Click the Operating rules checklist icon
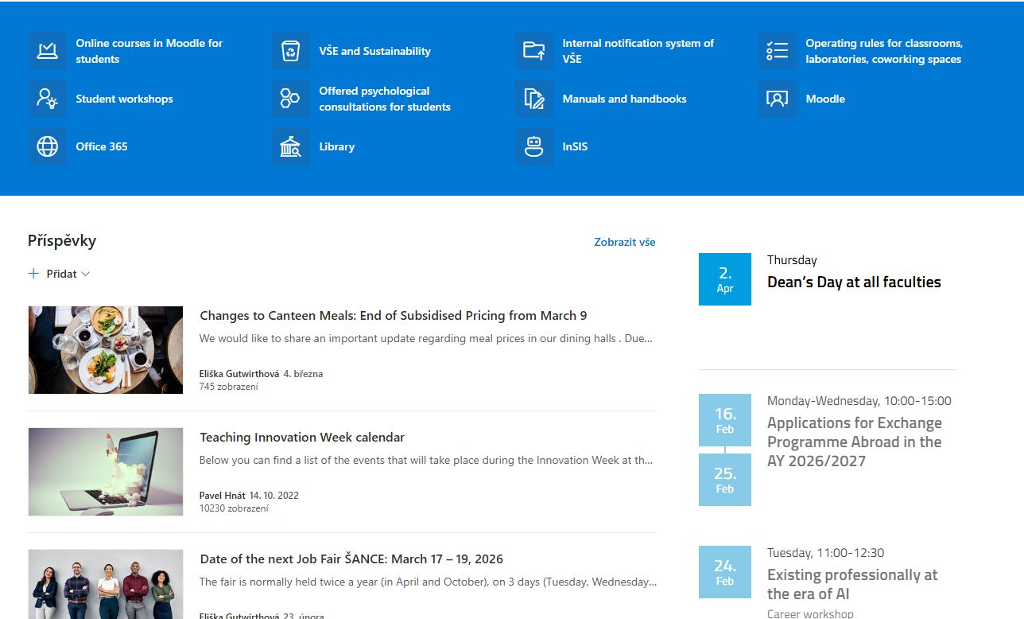The image size is (1024, 619). [x=778, y=51]
